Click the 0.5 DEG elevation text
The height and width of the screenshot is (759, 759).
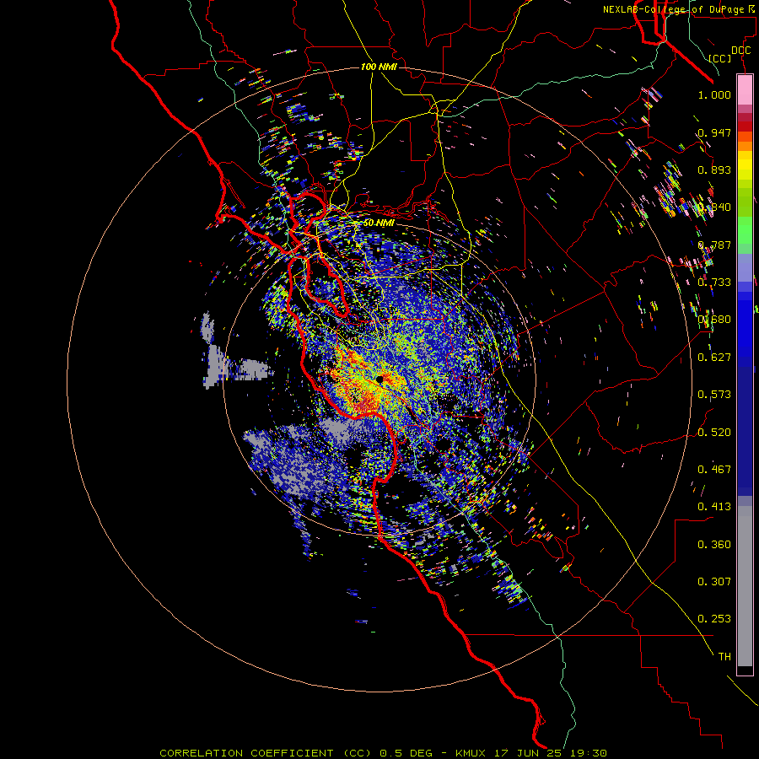[407, 753]
